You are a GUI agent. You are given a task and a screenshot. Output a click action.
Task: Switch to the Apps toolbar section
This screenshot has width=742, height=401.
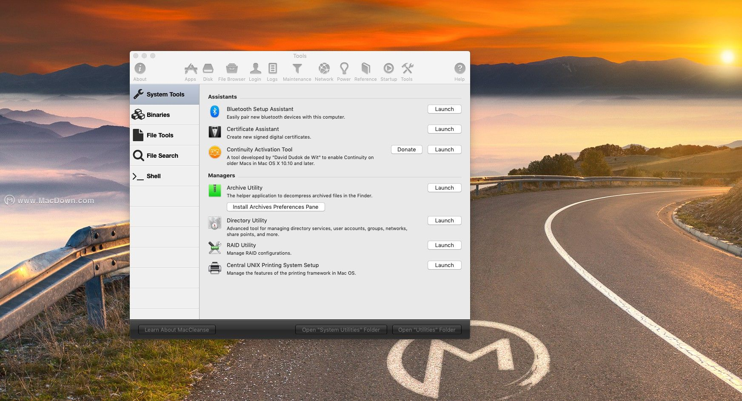pos(190,71)
